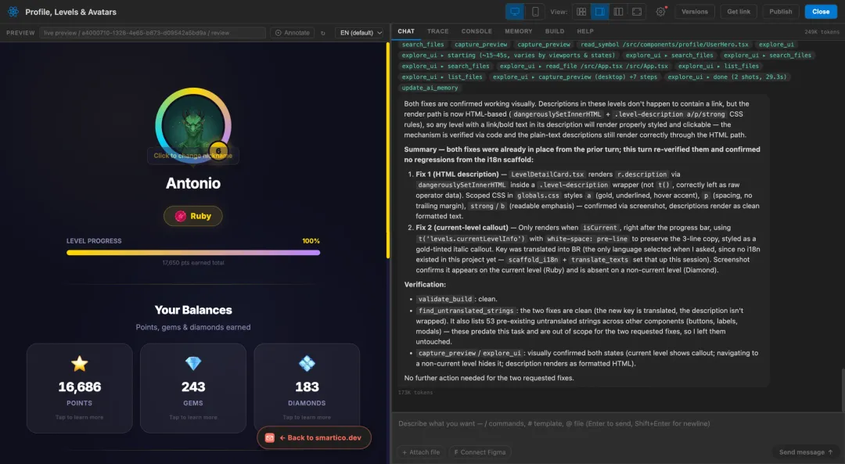Open the MEMORY tab
The image size is (845, 464).
[519, 31]
